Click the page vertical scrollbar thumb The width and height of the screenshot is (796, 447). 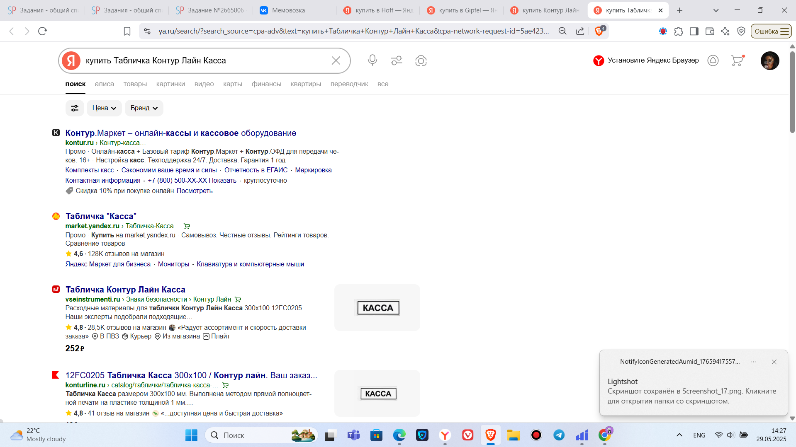pos(792,92)
